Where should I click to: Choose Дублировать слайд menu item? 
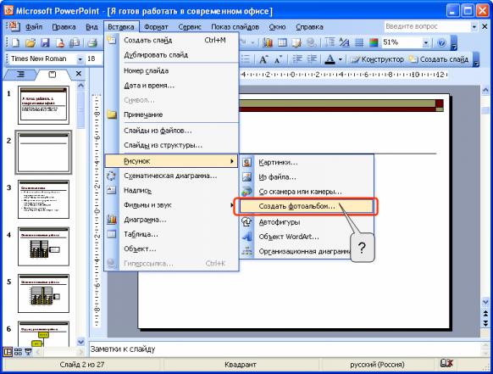click(171, 55)
